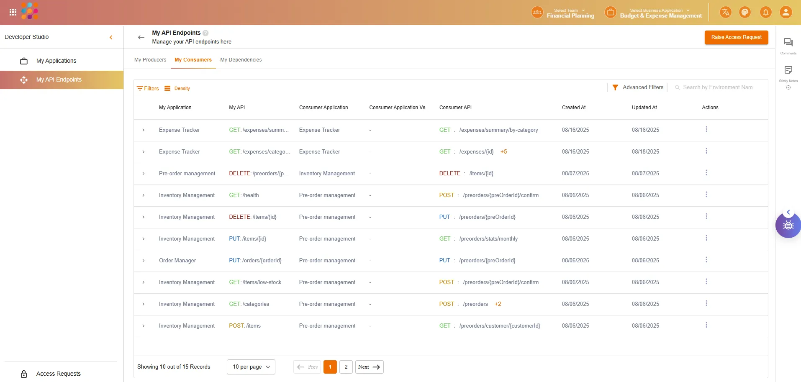Viewport: 801px width, 382px height.
Task: Expand the Order Manager row
Action: [x=144, y=261]
